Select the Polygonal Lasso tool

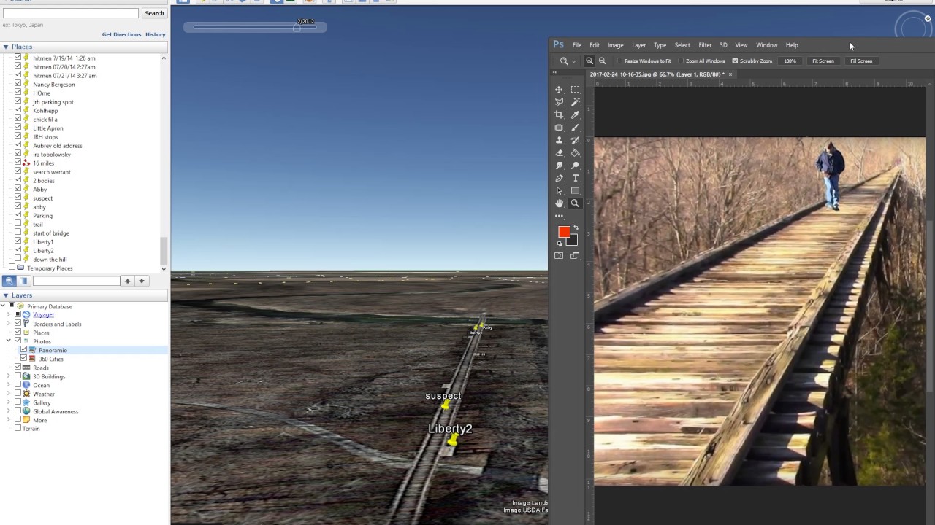pos(559,102)
